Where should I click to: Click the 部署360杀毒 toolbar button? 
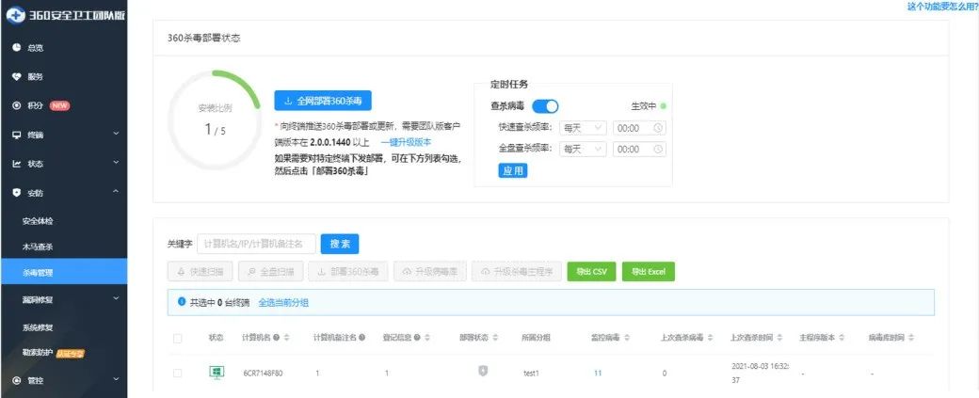click(x=348, y=271)
